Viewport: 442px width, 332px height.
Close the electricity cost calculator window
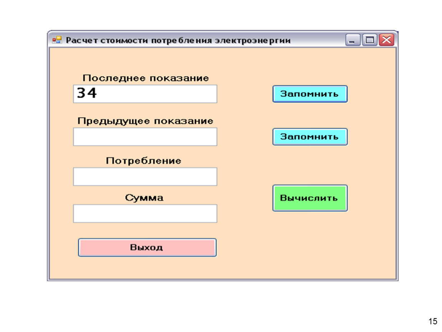click(387, 40)
